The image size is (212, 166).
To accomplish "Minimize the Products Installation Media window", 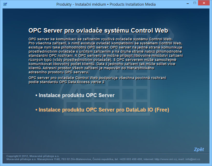I will (x=188, y=4).
